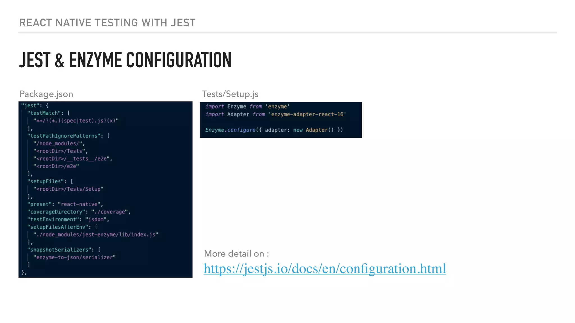Image resolution: width=575 pixels, height=323 pixels.
Task: Click the 'More detail on :' text
Action: point(236,254)
